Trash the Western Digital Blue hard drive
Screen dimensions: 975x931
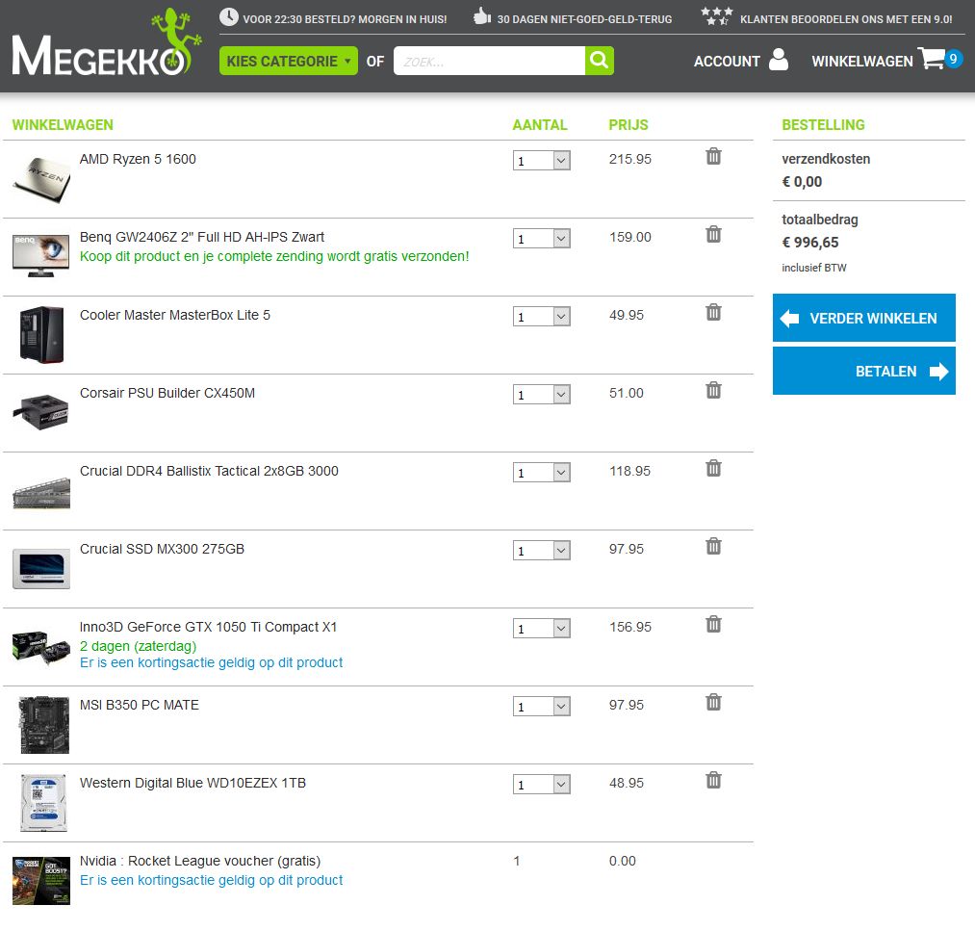(713, 780)
